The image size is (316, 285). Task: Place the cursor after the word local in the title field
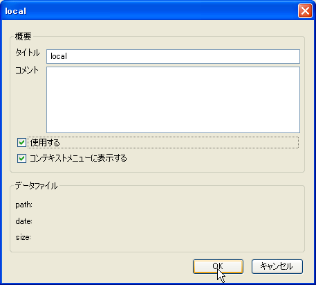(x=68, y=56)
